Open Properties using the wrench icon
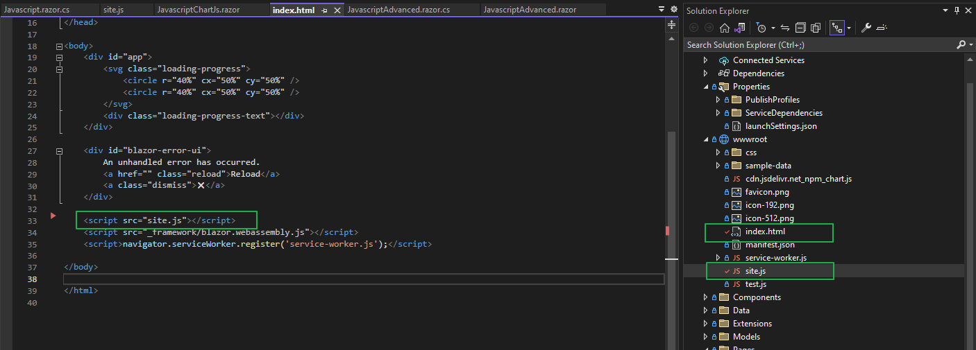 (x=866, y=28)
